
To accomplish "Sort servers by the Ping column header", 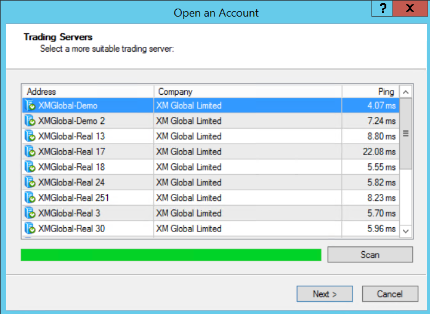I will pyautogui.click(x=371, y=92).
